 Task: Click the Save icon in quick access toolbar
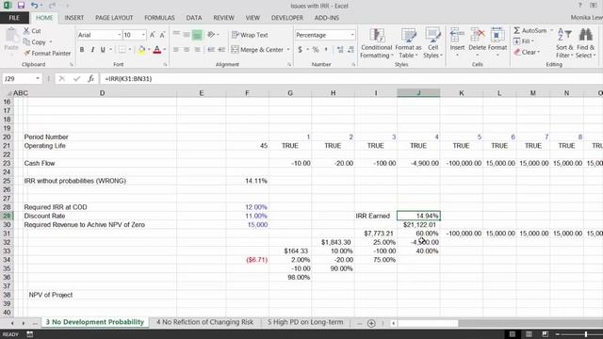tap(21, 6)
